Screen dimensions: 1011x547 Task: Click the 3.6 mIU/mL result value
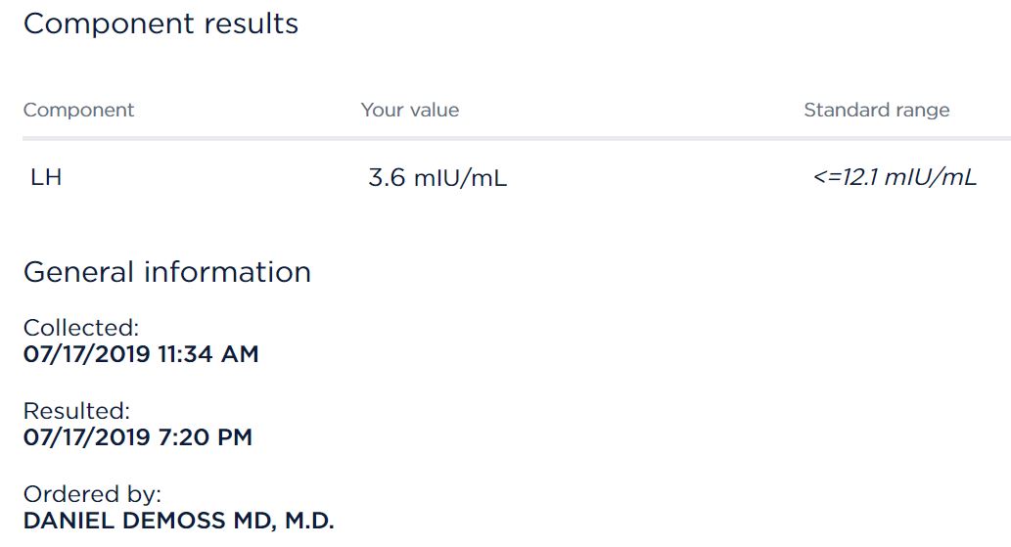coord(437,179)
